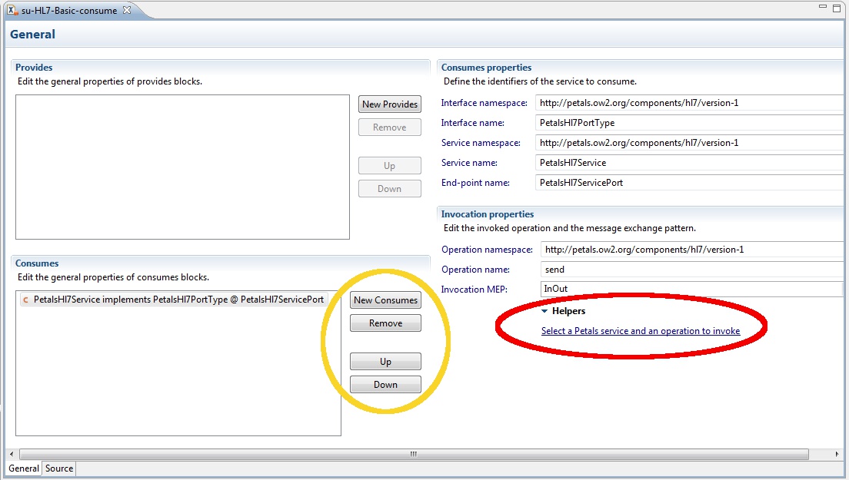Switch to the General tab
Image resolution: width=849 pixels, height=480 pixels.
coord(24,468)
